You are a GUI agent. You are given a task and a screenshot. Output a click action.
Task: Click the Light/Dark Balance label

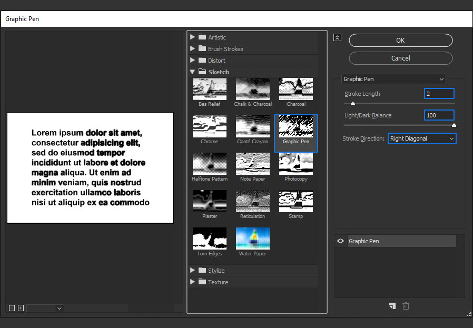click(368, 115)
